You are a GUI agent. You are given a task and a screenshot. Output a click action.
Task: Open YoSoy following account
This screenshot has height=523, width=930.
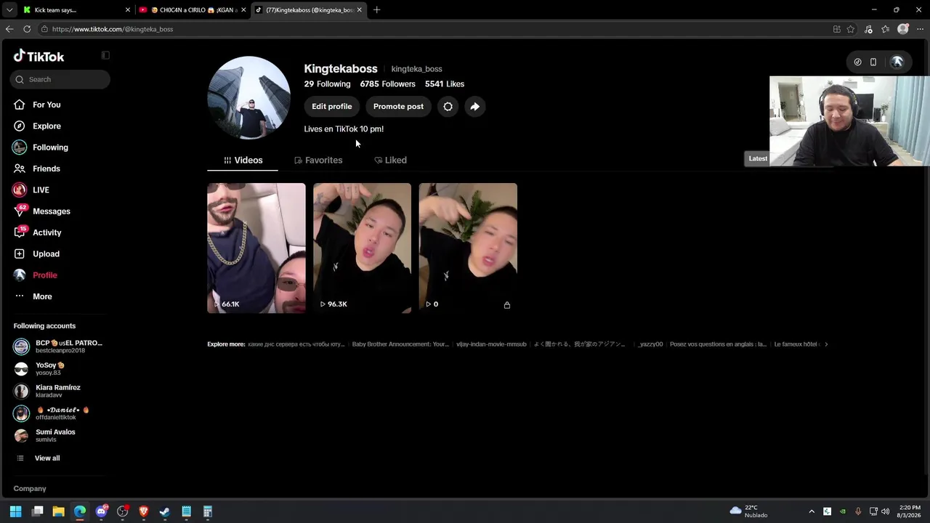(x=60, y=369)
